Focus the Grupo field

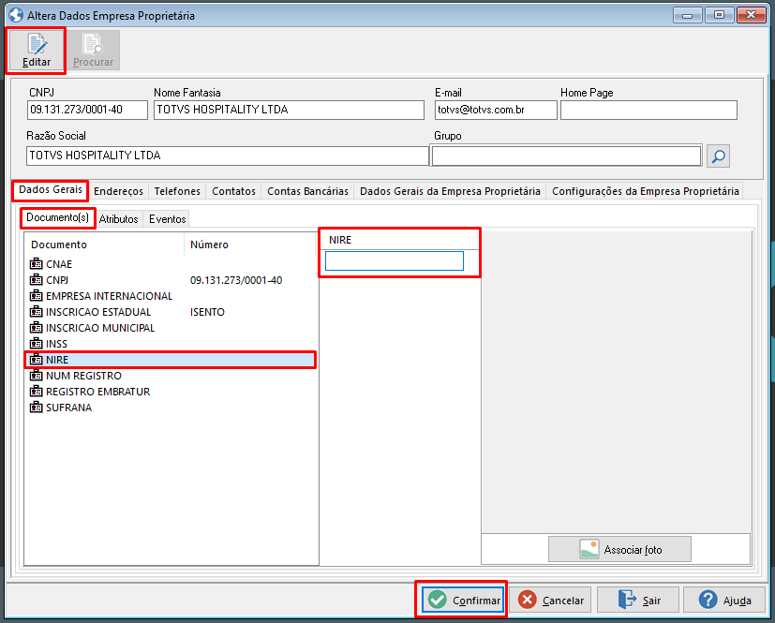click(x=566, y=156)
